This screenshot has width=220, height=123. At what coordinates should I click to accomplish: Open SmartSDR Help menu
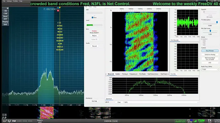pyautogui.click(x=21, y=1)
